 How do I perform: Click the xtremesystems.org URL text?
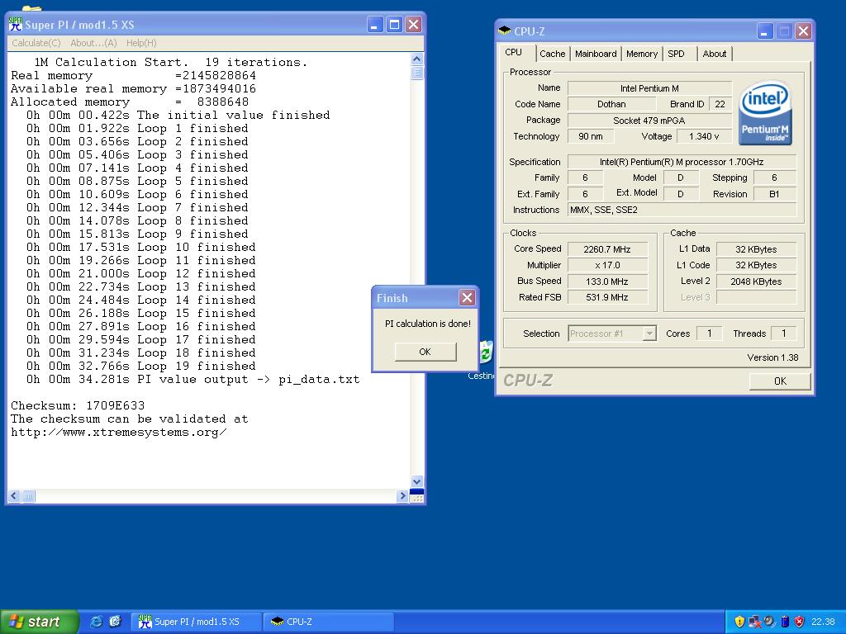click(x=119, y=433)
